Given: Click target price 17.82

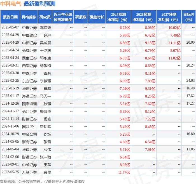Looking at the screenshot, I should 190,96.
